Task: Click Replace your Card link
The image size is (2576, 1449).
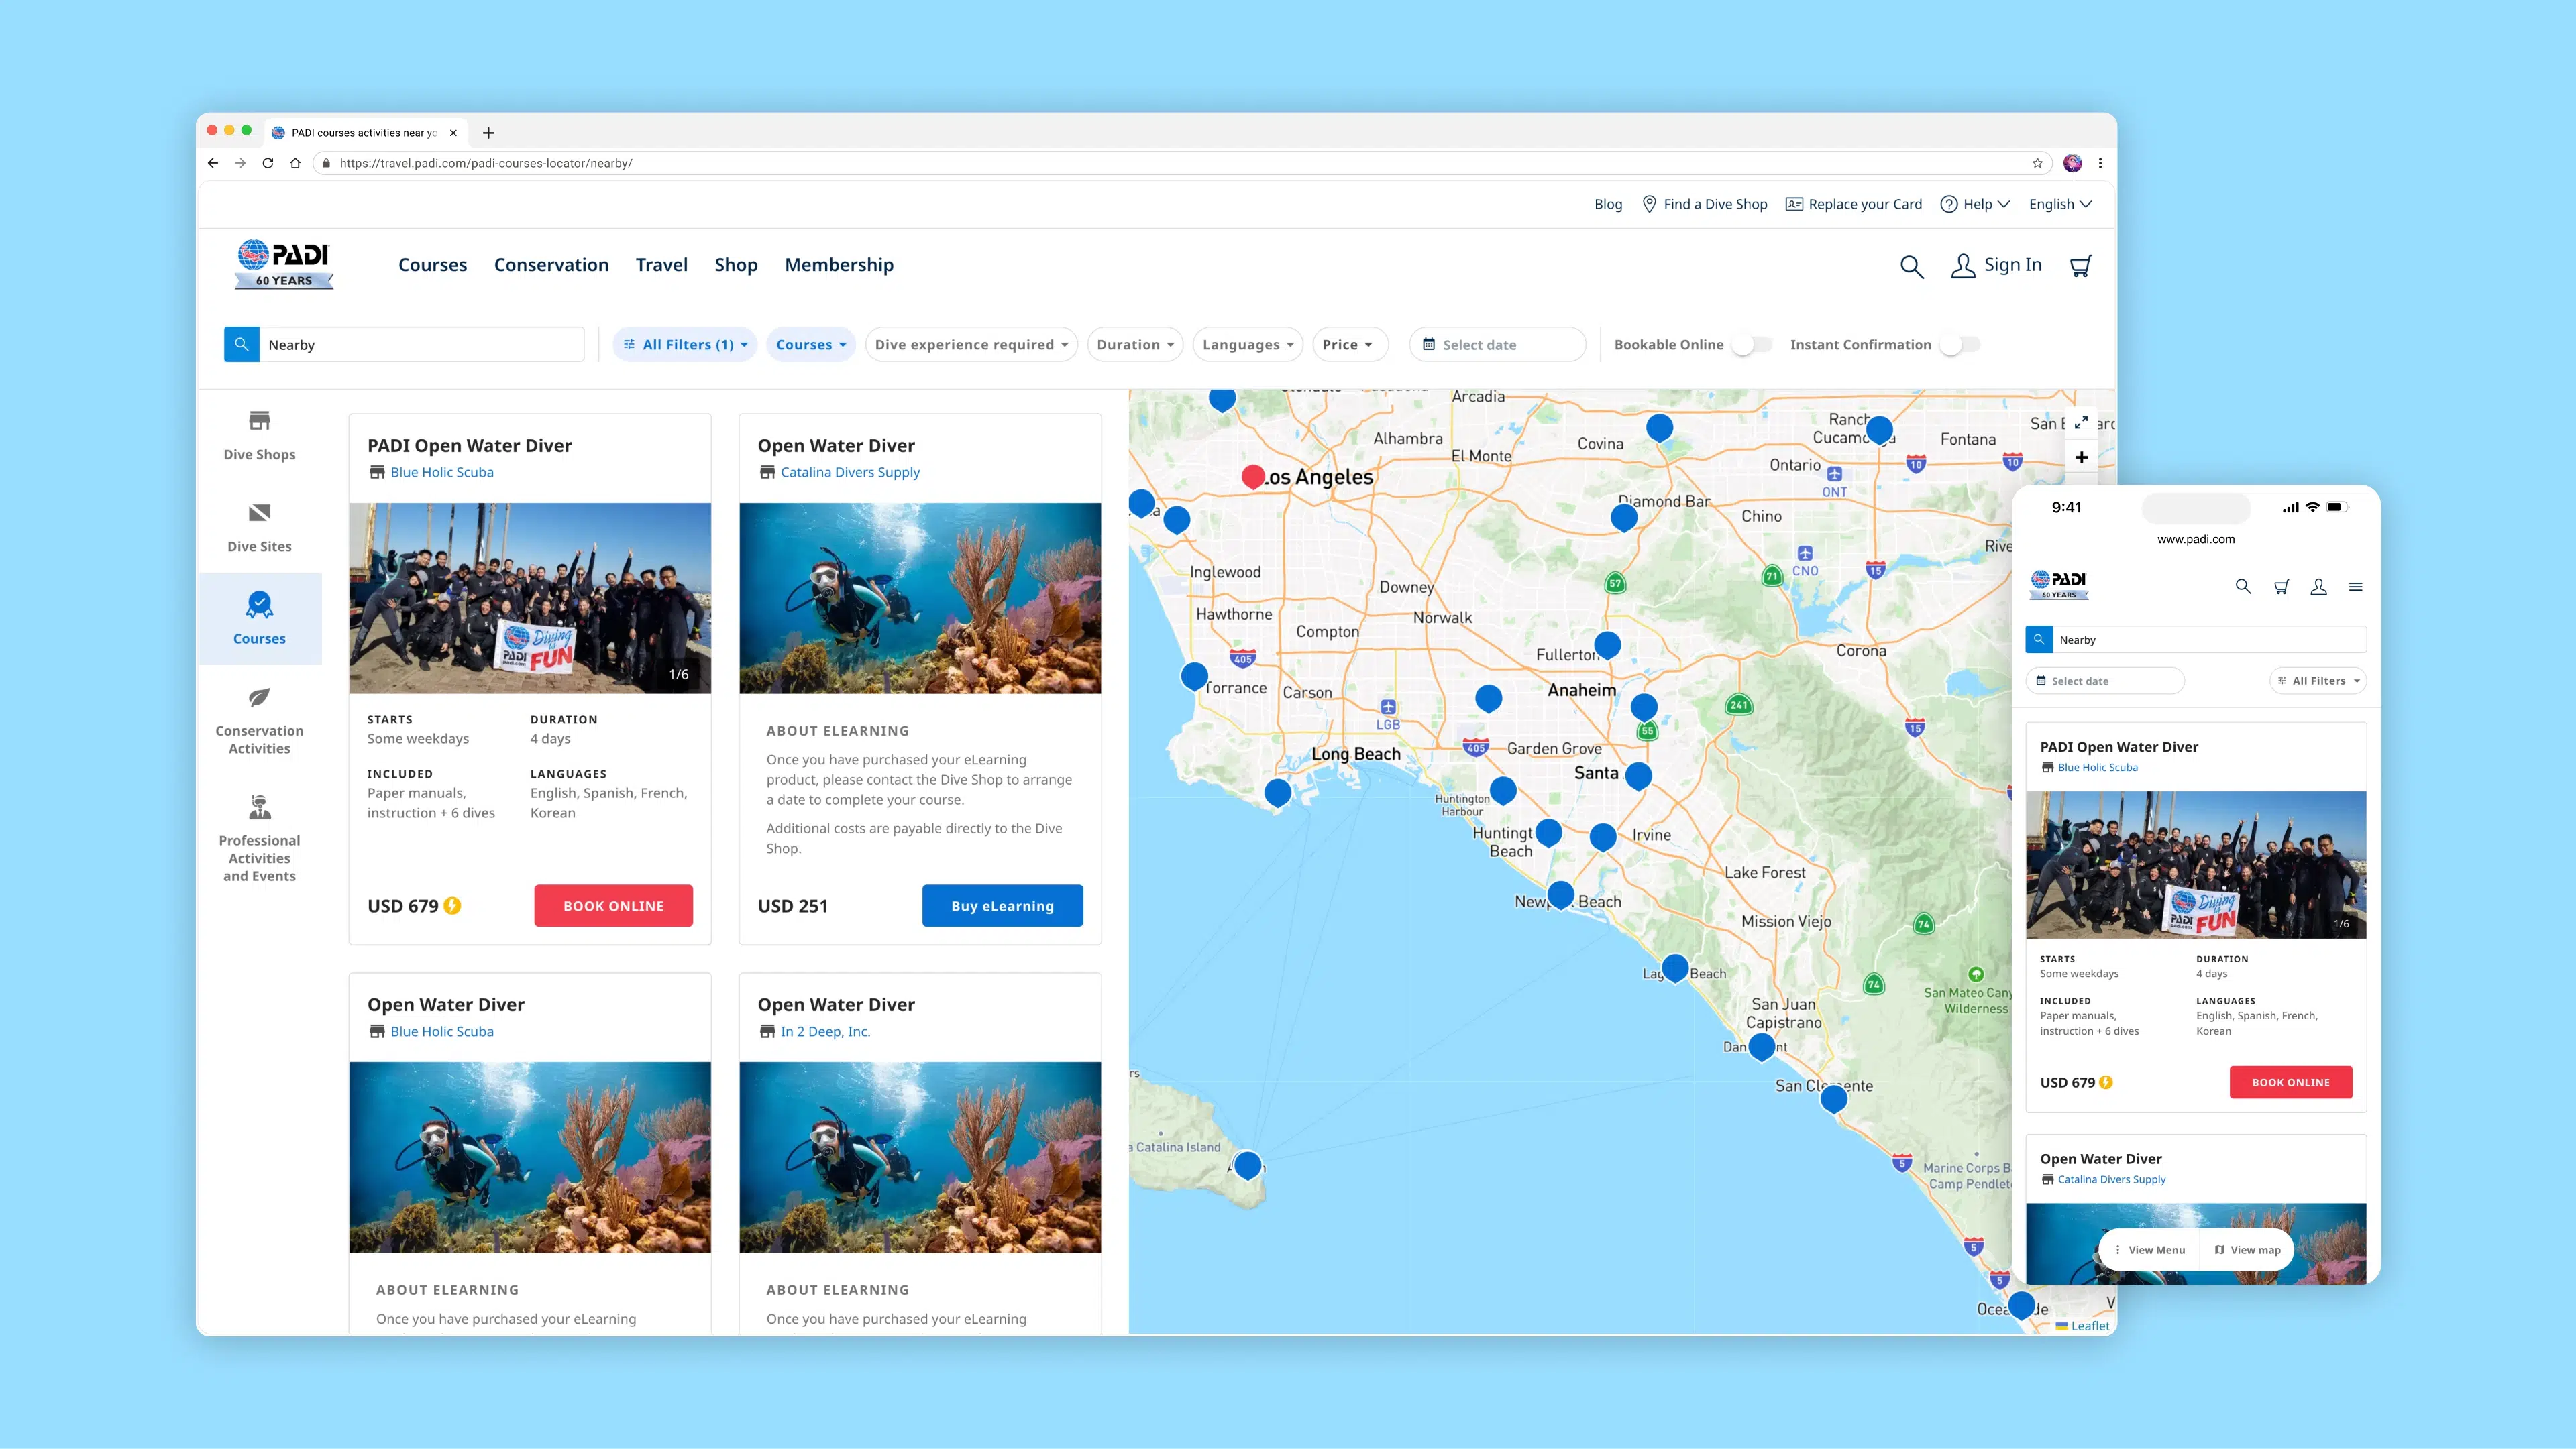Action: [1854, 204]
